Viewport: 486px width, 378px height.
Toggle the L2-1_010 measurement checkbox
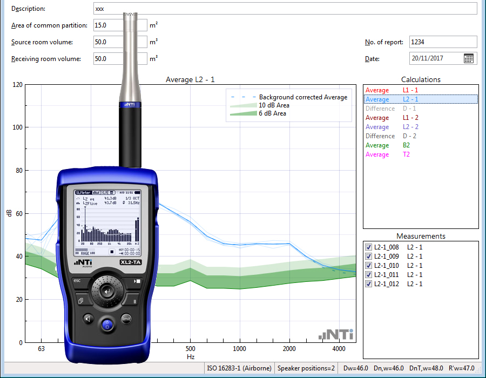coord(369,265)
